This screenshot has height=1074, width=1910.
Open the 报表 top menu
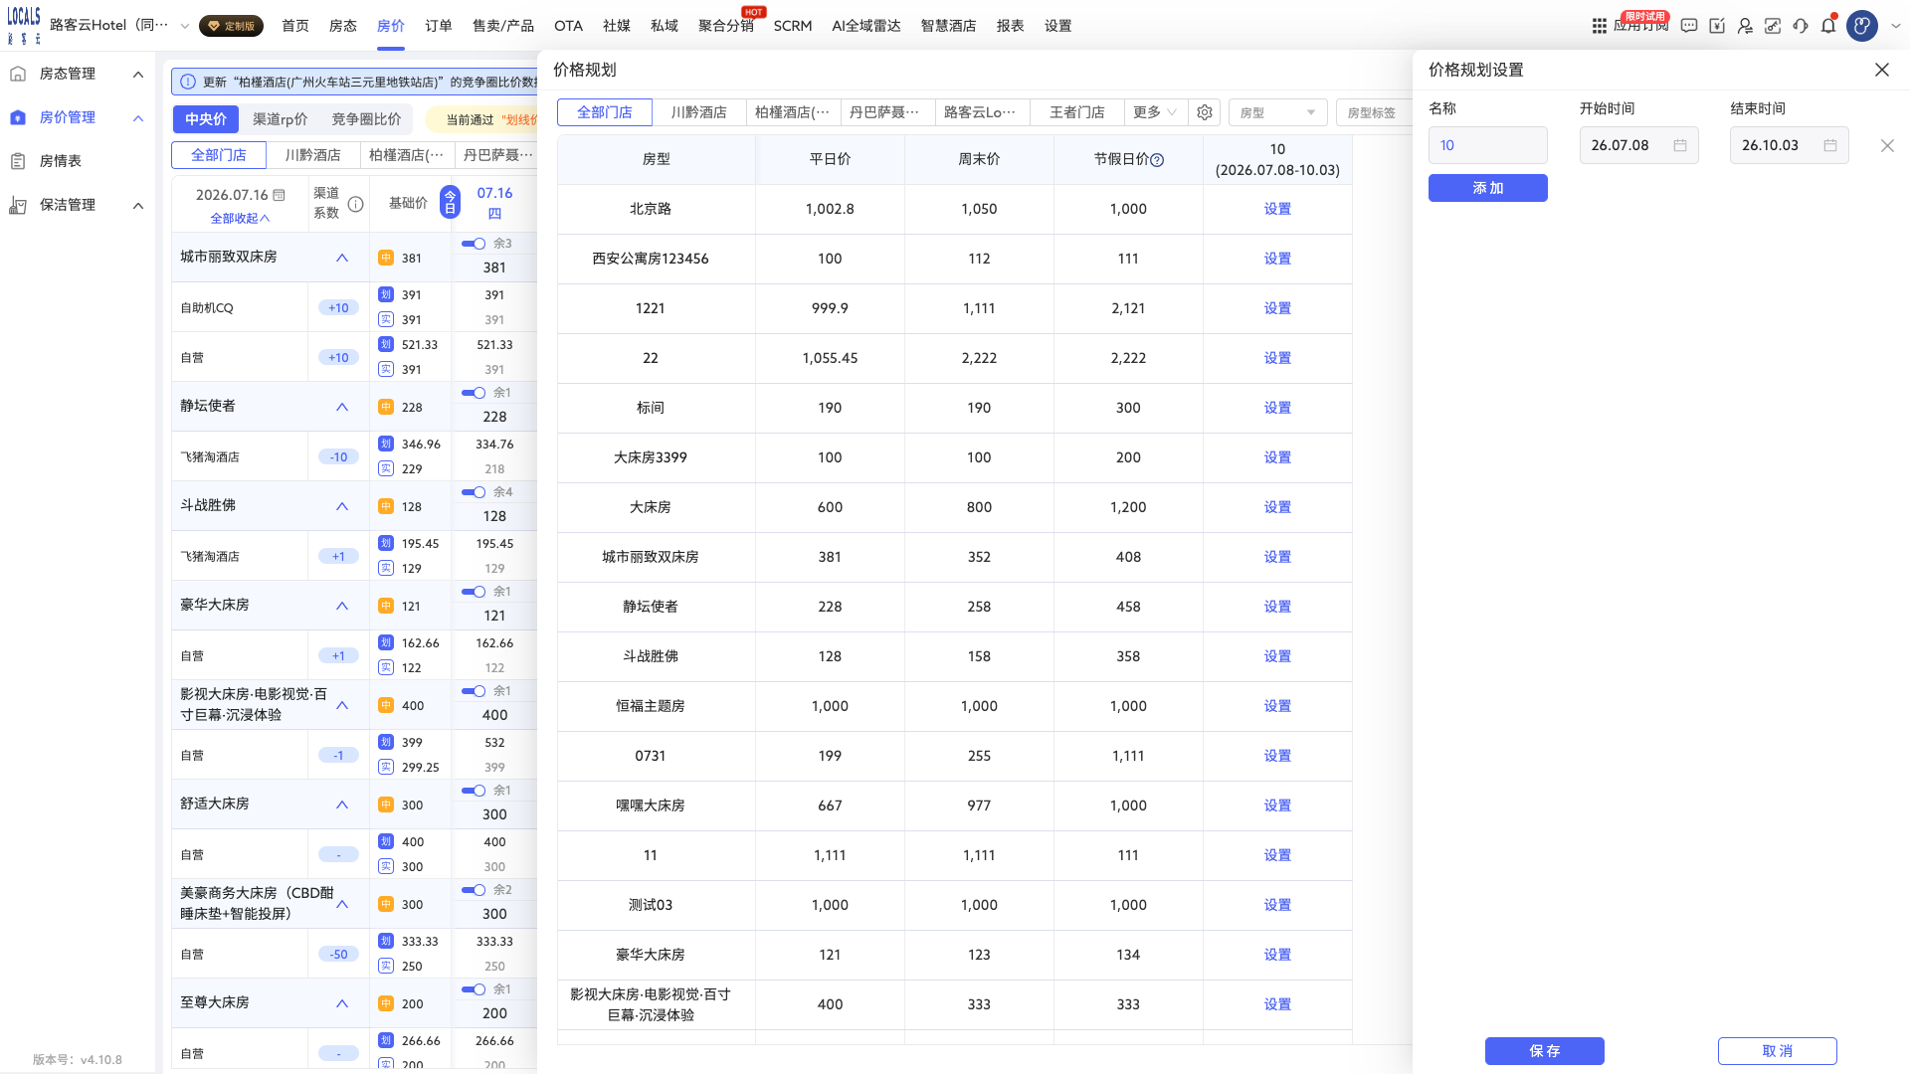click(x=1011, y=26)
